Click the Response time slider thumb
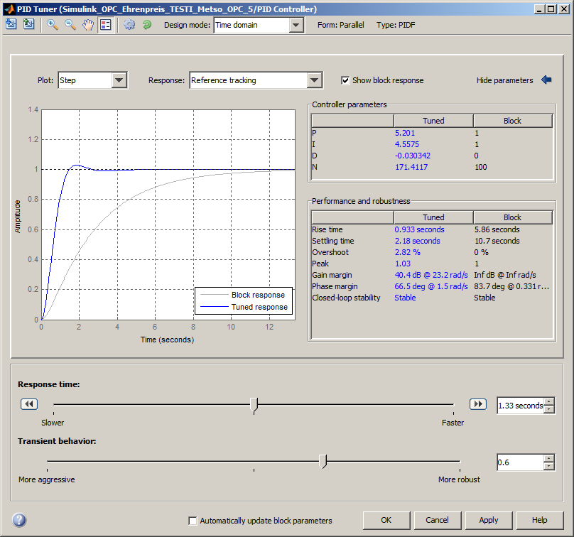The height and width of the screenshot is (537, 574). click(x=254, y=406)
